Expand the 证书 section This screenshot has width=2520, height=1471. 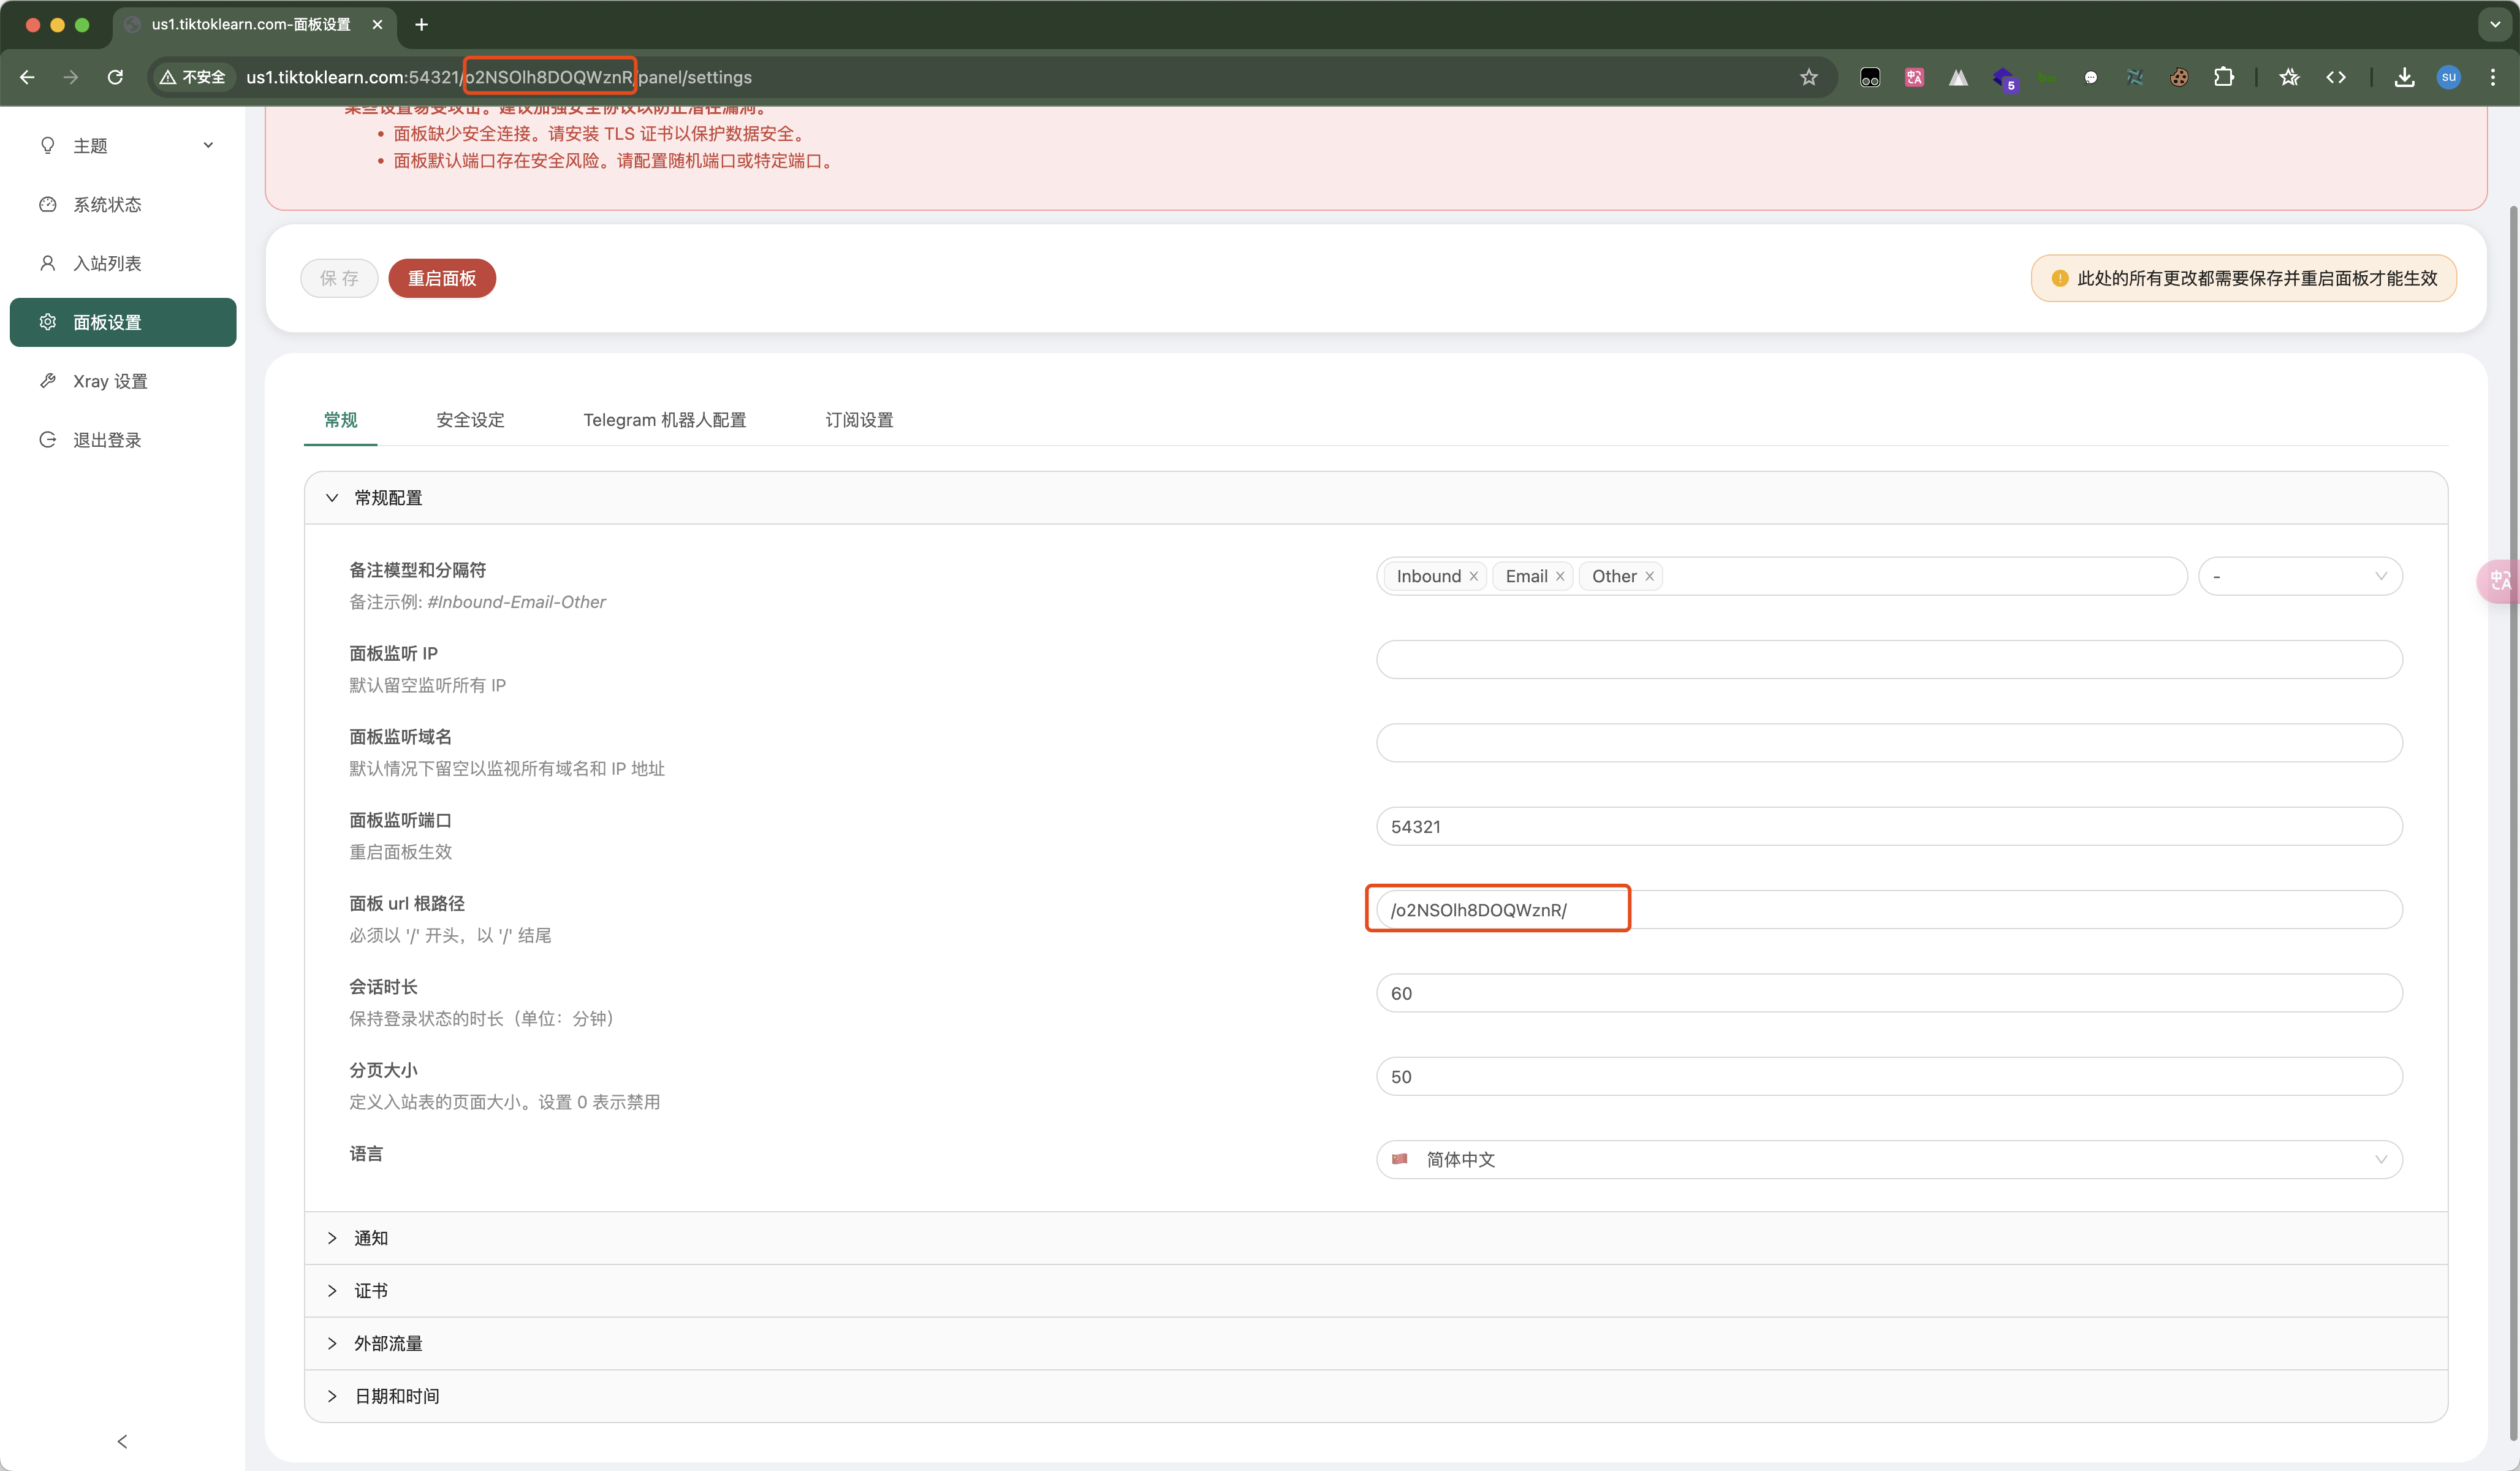[370, 1291]
